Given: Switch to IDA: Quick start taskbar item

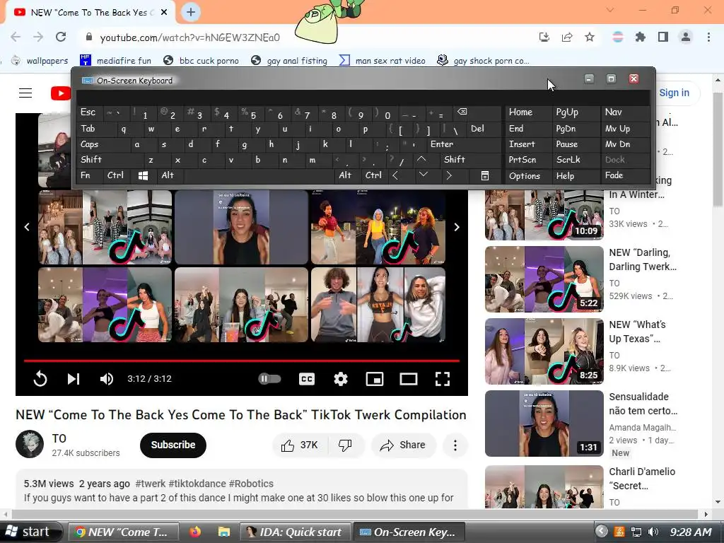Looking at the screenshot, I should pyautogui.click(x=295, y=532).
